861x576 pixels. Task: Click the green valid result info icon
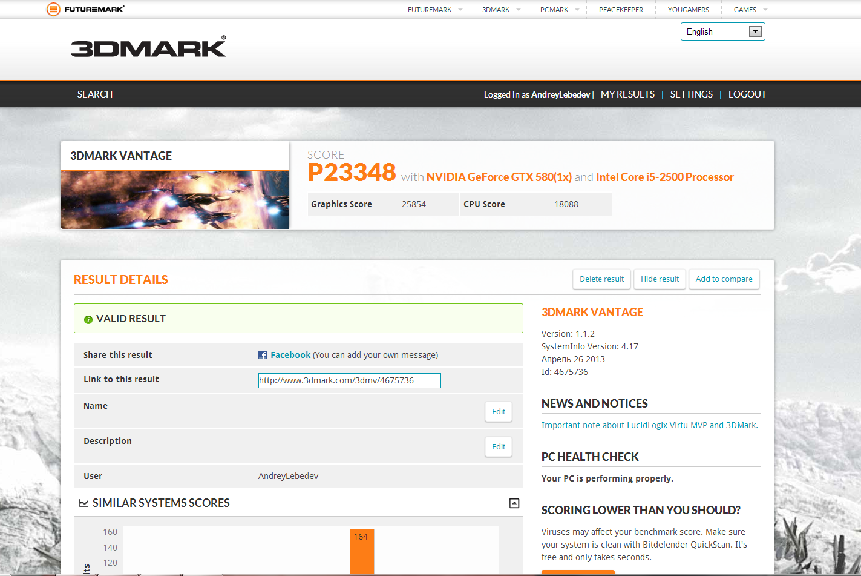tap(88, 319)
